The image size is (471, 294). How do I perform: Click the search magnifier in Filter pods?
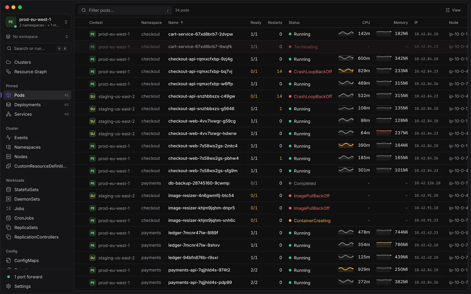tap(84, 10)
